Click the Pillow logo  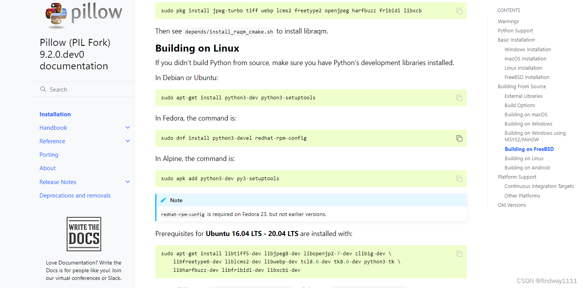(x=83, y=15)
